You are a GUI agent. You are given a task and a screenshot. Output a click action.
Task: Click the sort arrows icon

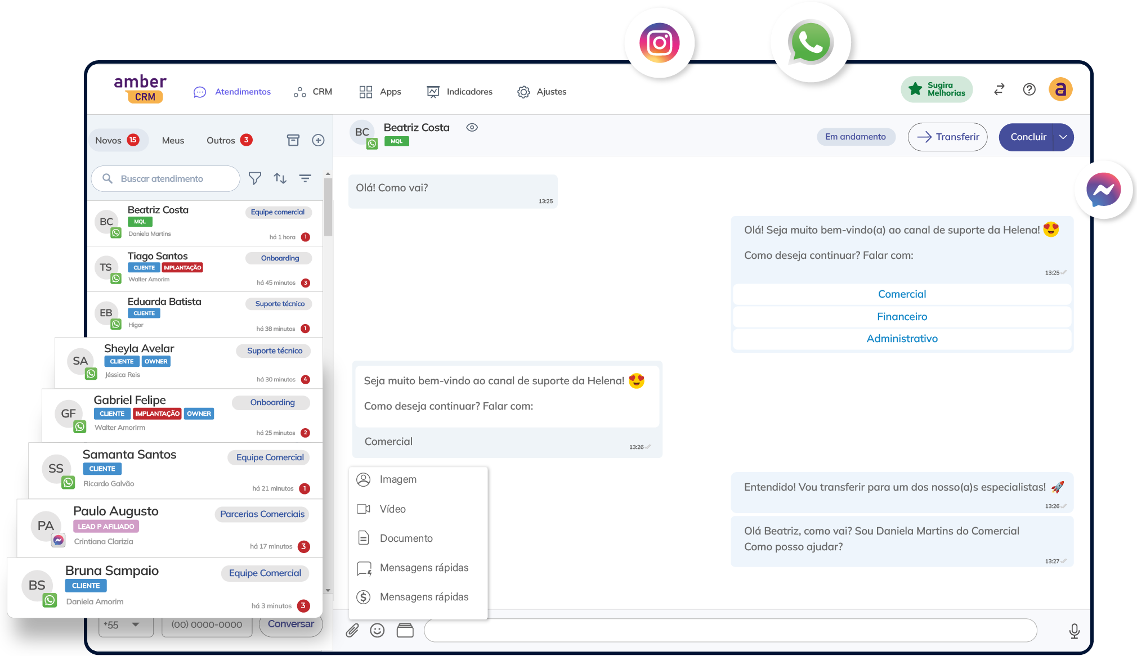point(280,178)
